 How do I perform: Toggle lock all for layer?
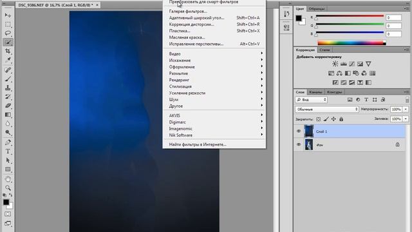point(341,119)
